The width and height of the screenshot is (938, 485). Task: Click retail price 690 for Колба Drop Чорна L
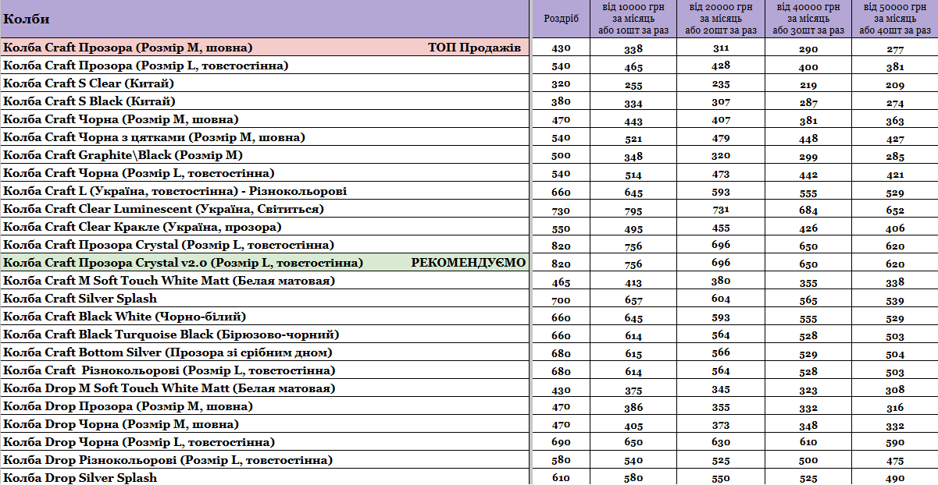[561, 443]
